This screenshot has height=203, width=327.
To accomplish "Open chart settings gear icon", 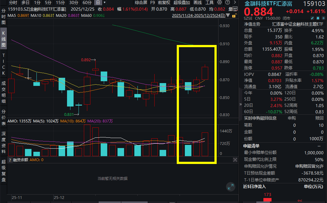I will point(219,2).
